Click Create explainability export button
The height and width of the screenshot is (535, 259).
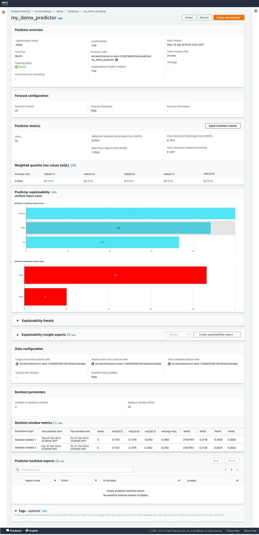(217, 334)
